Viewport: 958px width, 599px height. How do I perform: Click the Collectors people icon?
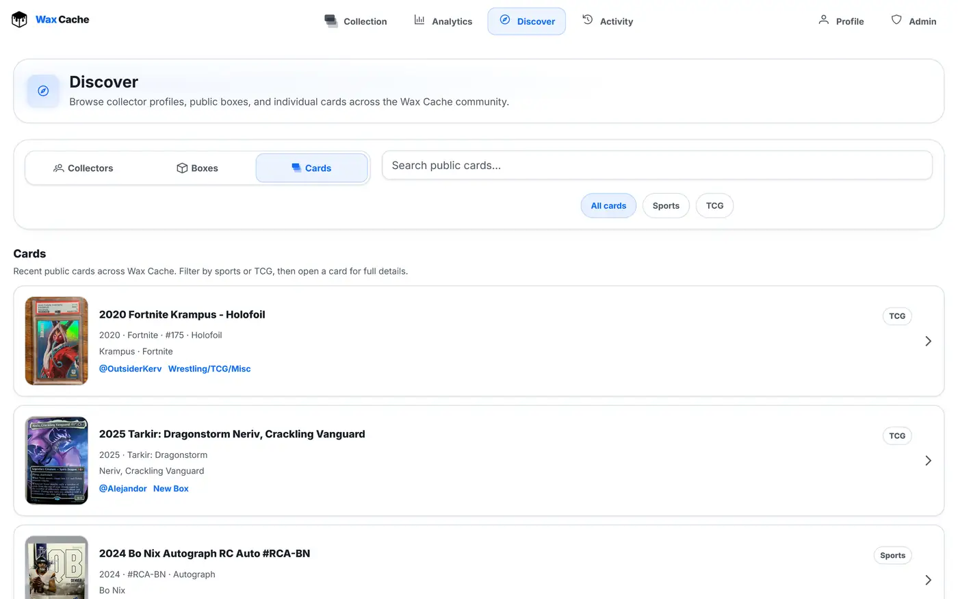[x=59, y=168]
